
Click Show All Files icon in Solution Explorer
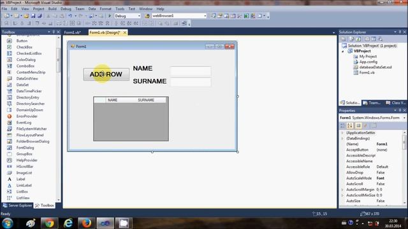tap(352, 39)
